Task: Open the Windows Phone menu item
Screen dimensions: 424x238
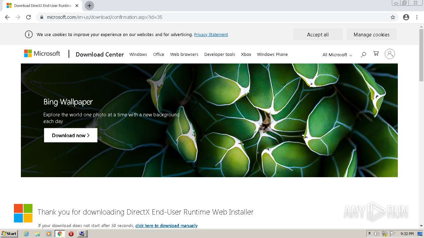Action: click(x=272, y=54)
